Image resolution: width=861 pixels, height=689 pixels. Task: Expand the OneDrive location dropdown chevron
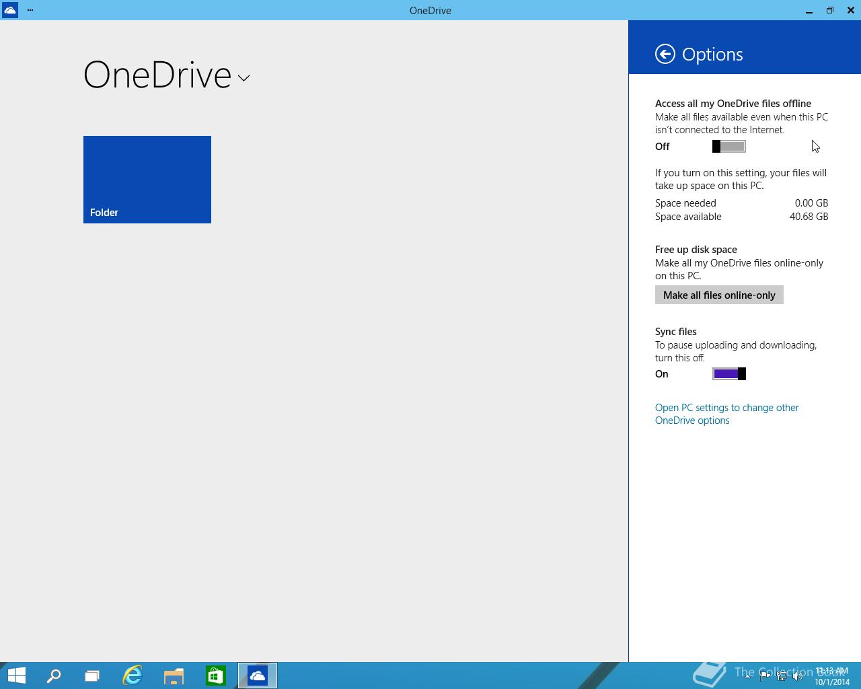(x=244, y=78)
